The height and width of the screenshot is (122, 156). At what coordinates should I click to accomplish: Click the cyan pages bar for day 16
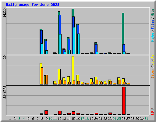point(79,44)
